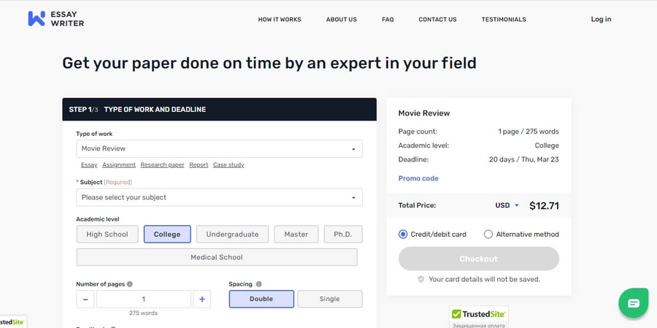Viewport: 657px width, 328px height.
Task: Pick Report quick link
Action: (x=199, y=165)
